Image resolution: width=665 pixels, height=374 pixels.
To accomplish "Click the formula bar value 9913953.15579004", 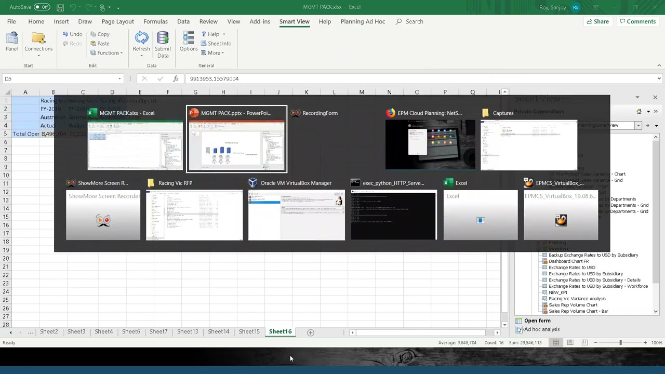I will click(x=214, y=78).
